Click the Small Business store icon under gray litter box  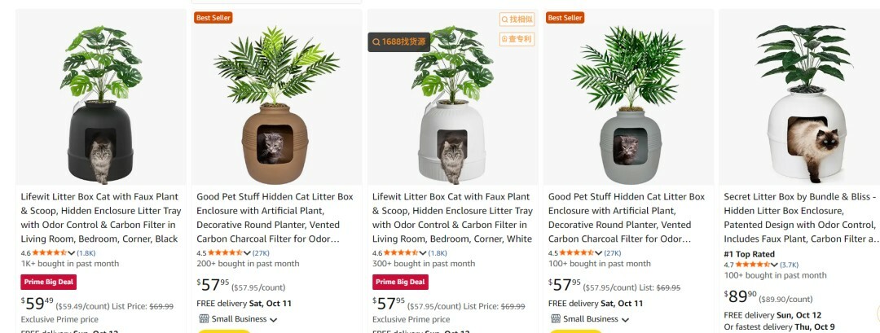(x=556, y=319)
